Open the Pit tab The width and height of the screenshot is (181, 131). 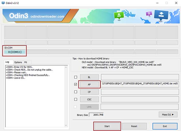click(x=26, y=62)
